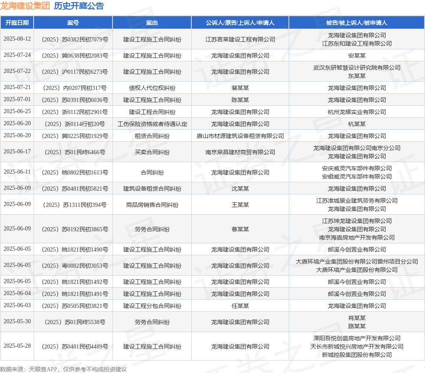Select the 案号 column header
425x373 pixels.
click(x=73, y=23)
